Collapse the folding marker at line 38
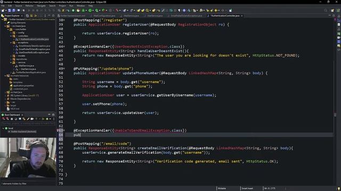The height and width of the screenshot is (191, 341). [x=64, y=20]
